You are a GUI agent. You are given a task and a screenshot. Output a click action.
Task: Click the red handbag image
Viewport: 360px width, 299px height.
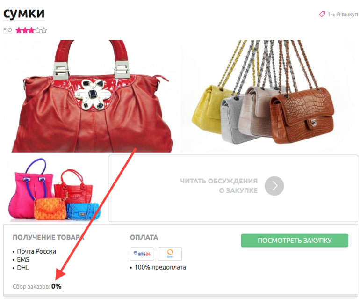click(x=91, y=96)
